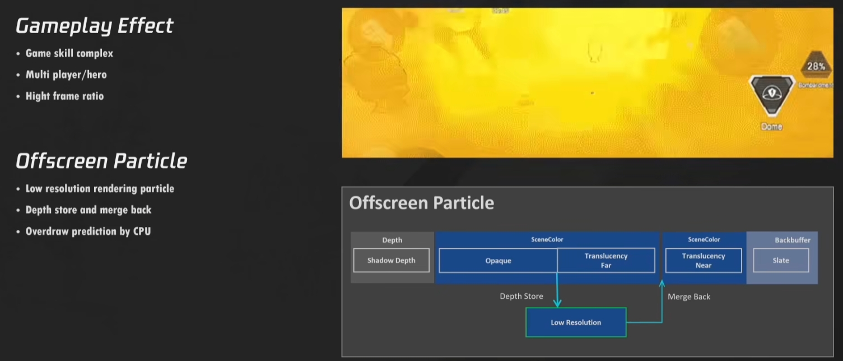
Task: Tap the Dome ability shield icon
Action: tap(772, 95)
